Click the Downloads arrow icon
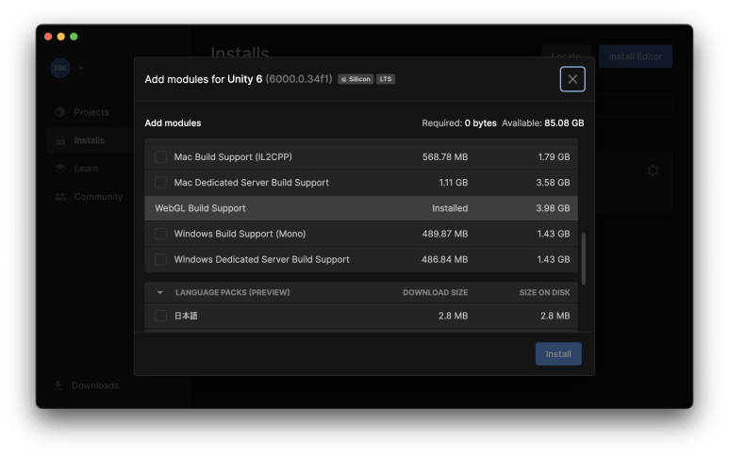Image resolution: width=729 pixels, height=456 pixels. point(58,385)
